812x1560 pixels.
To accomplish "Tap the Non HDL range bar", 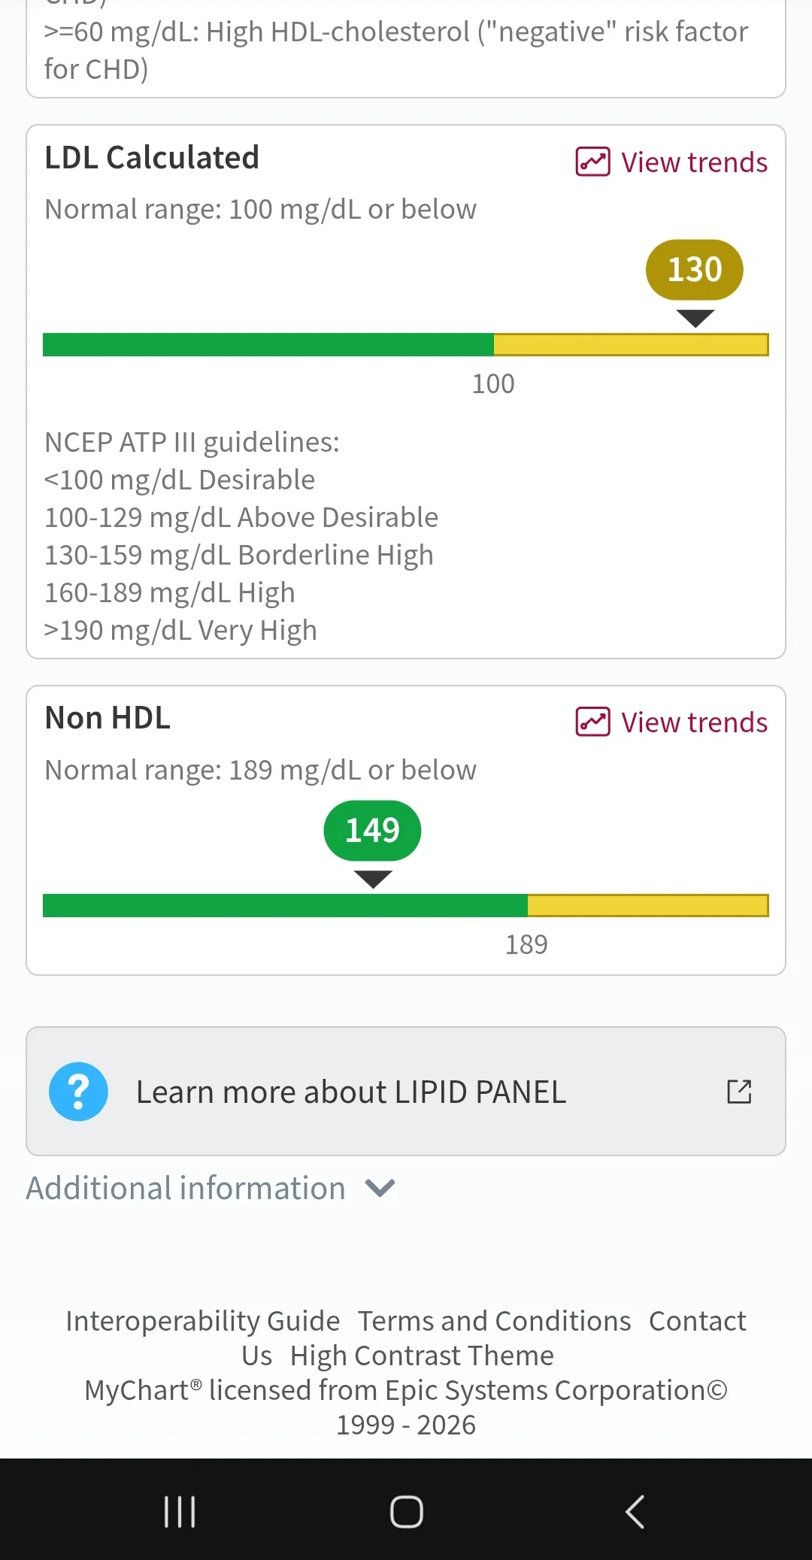I will coord(406,905).
